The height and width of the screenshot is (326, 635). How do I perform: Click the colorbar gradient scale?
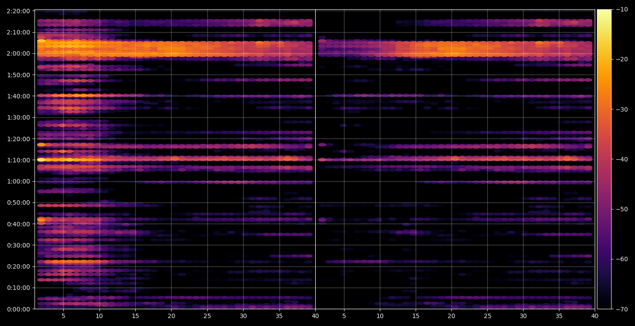coord(604,159)
